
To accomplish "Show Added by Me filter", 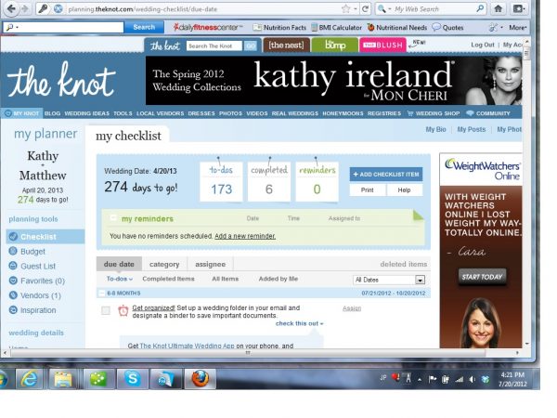I will click(278, 279).
